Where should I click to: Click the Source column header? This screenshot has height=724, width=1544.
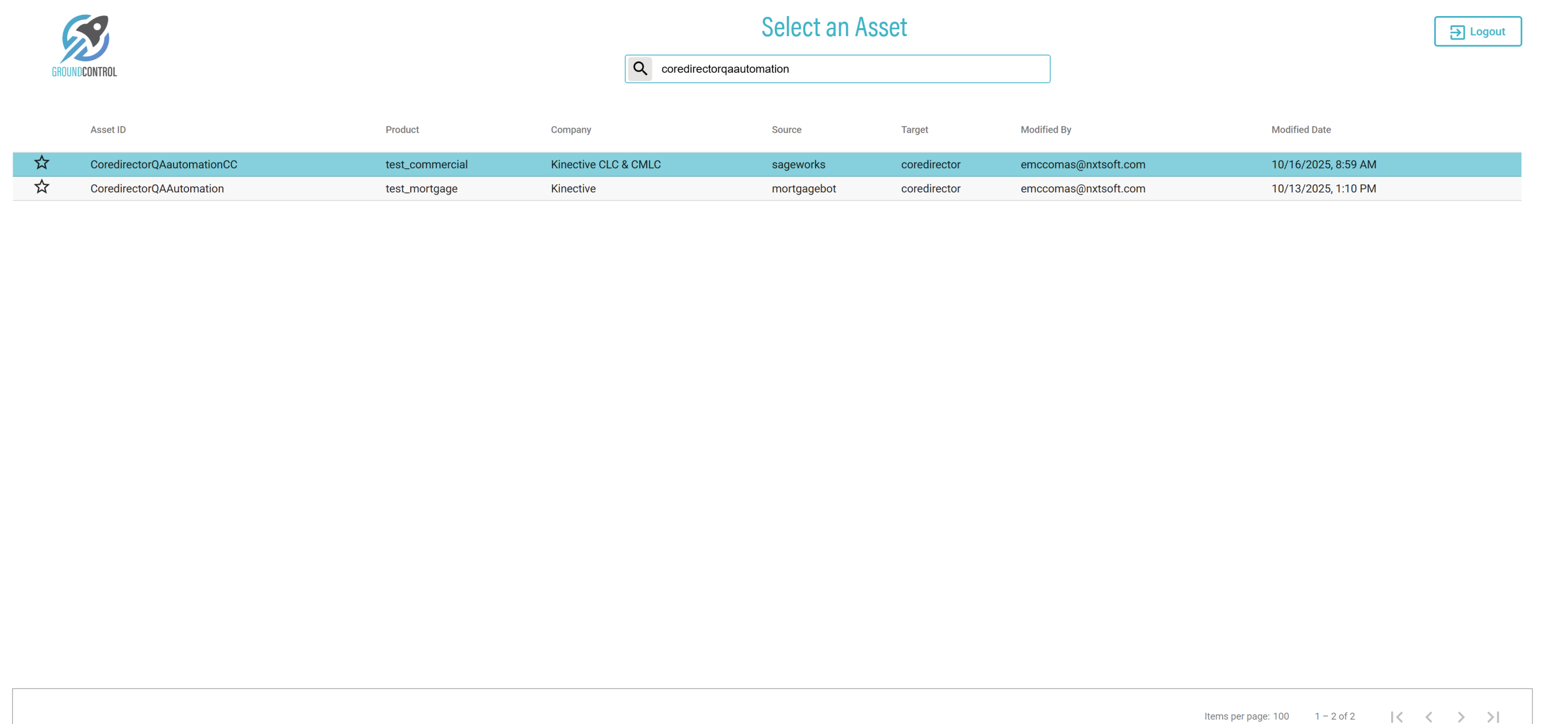(x=786, y=129)
